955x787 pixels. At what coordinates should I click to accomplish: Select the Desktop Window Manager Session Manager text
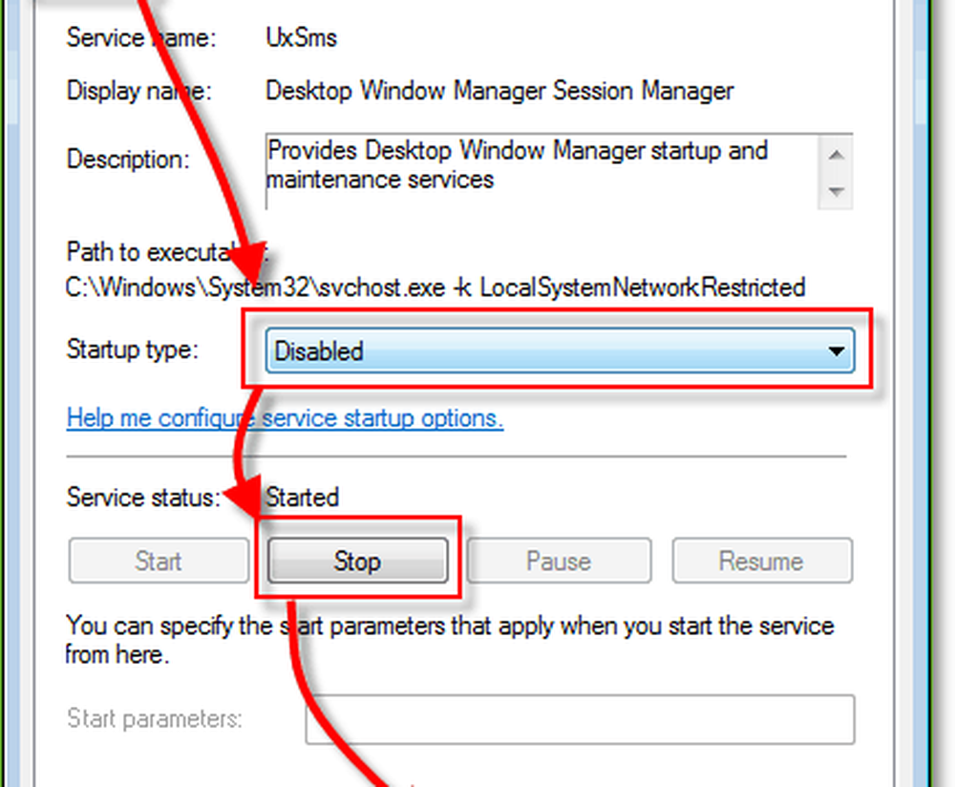(x=499, y=92)
